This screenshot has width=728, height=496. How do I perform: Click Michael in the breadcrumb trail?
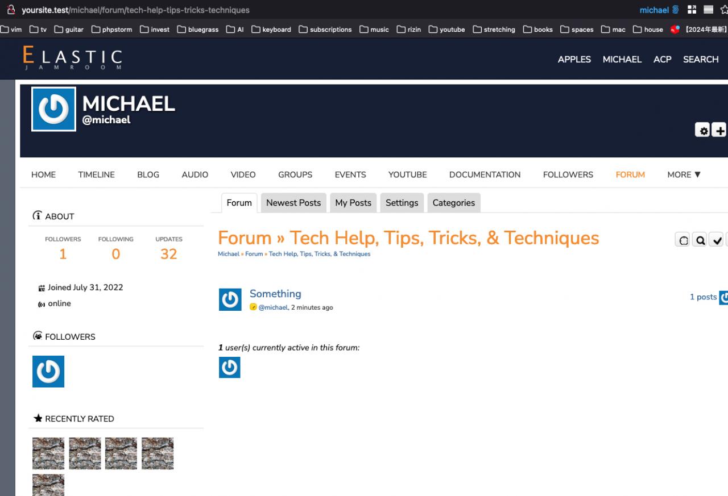pos(229,254)
